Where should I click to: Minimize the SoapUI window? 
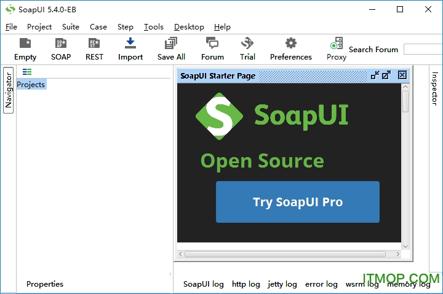coord(372,9)
